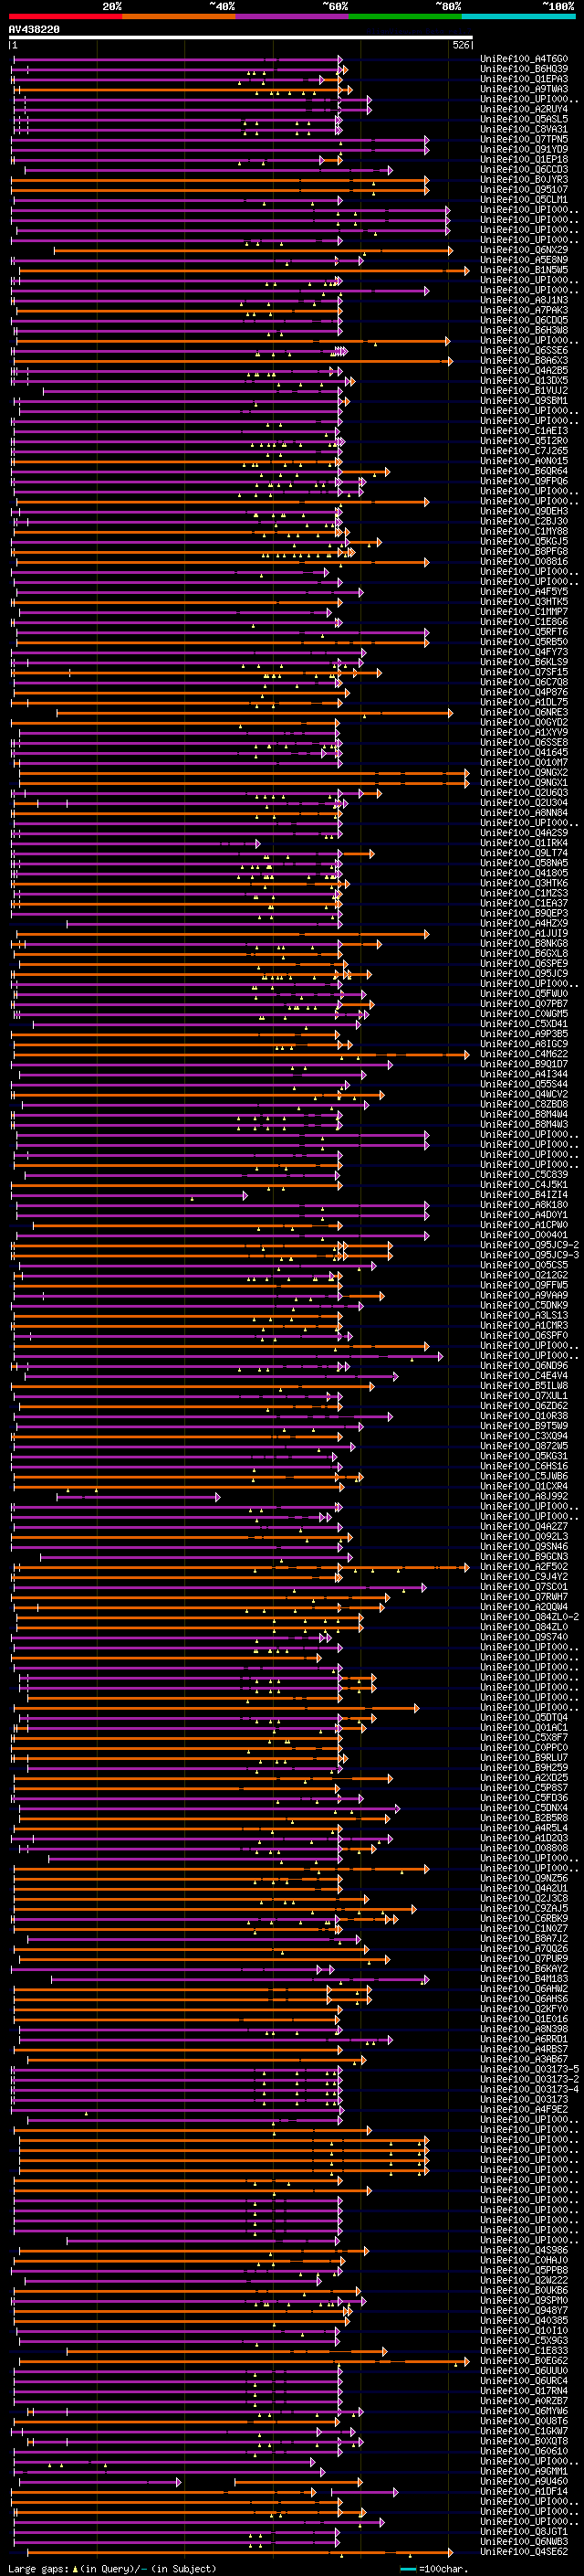Select the UniRef100_Q4SE62 label
The image size is (584, 2576).
click(524, 2551)
